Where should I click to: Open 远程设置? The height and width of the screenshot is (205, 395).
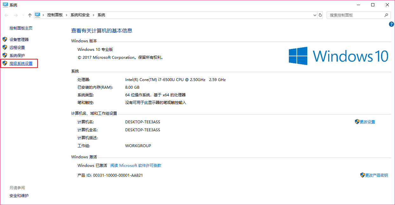pyautogui.click(x=17, y=48)
